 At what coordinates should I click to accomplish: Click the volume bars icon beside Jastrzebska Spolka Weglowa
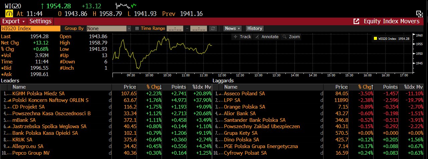(x=10, y=126)
